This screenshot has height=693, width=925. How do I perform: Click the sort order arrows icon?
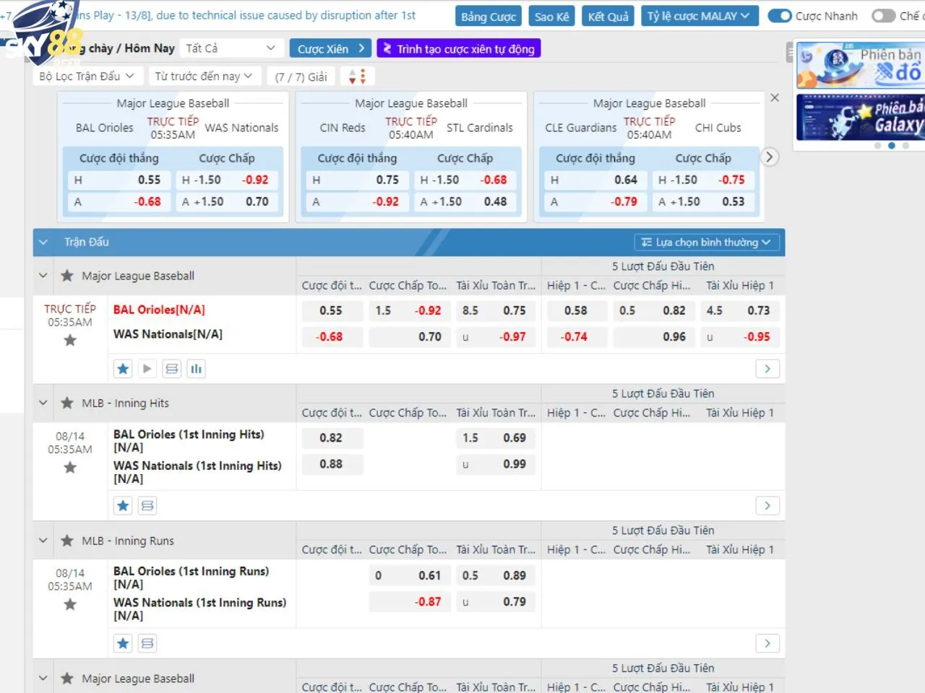[x=358, y=77]
